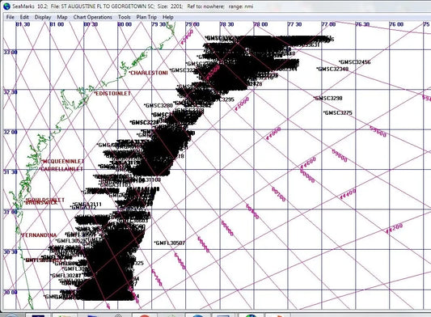Open the Display menu

pos(43,17)
